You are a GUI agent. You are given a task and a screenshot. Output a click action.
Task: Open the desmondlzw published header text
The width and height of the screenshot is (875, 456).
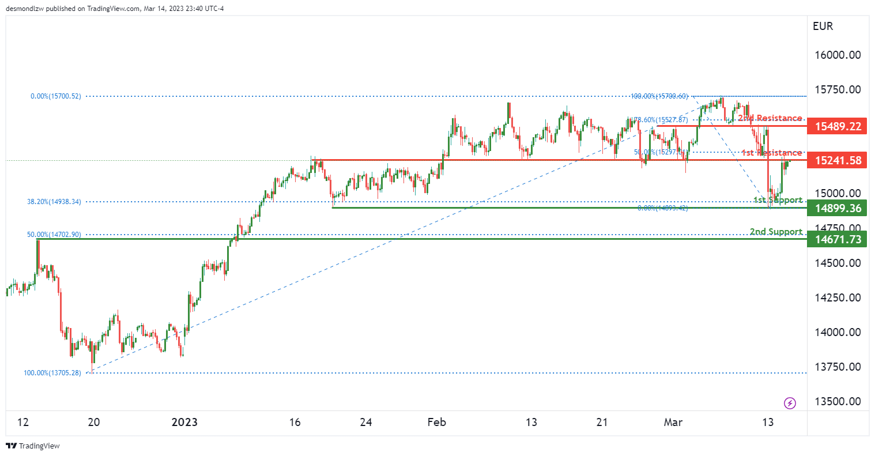tap(115, 9)
